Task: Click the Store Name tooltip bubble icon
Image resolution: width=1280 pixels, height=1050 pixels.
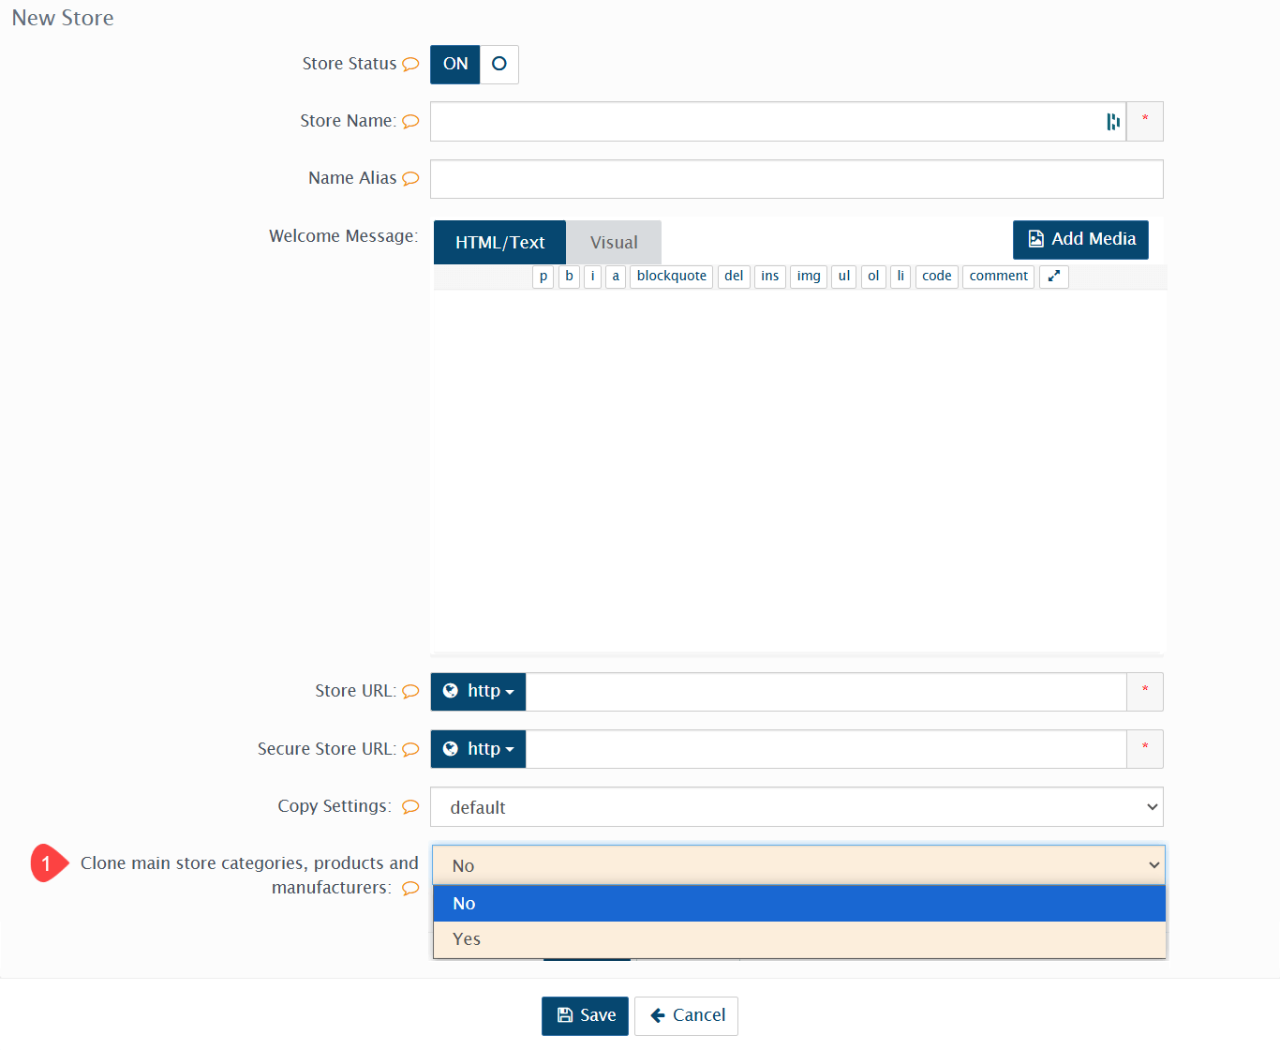Action: point(410,122)
